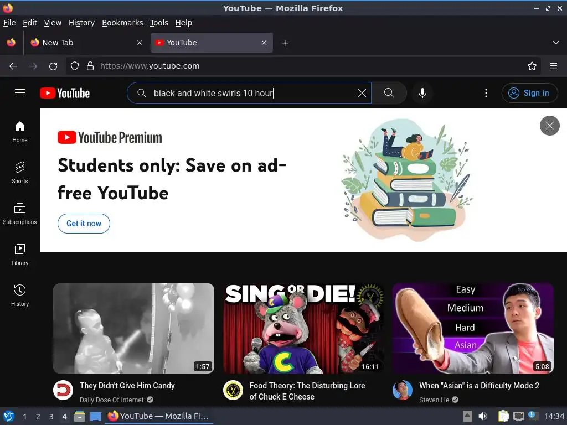List all tabs dropdown arrow
The image size is (567, 425).
click(x=556, y=43)
